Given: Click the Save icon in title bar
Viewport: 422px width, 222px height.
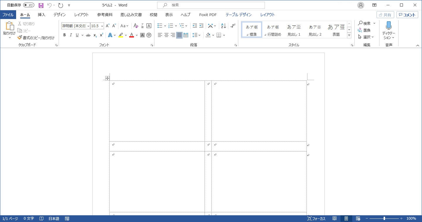Looking at the screenshot, I should 41,5.
